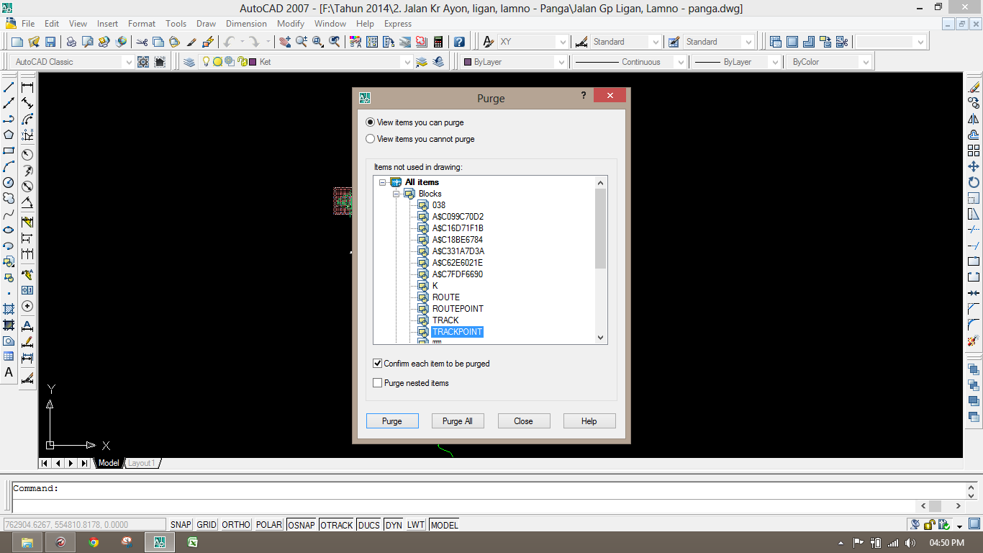Screen dimensions: 983x553
Task: Select the Radius dimension tool
Action: [27, 154]
